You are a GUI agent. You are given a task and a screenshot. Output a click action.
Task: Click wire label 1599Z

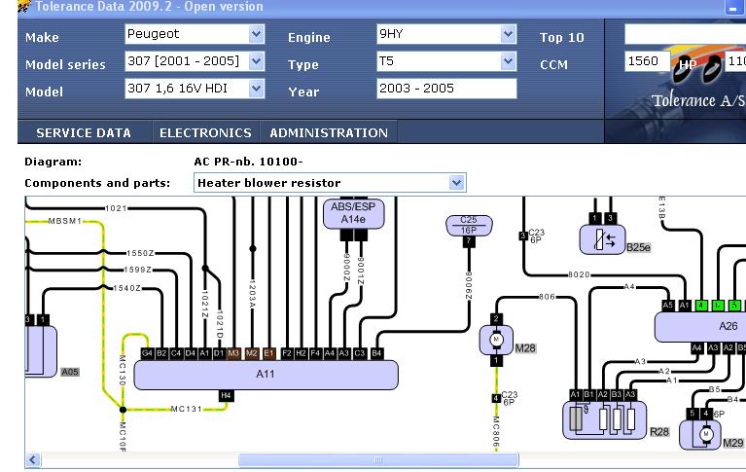tap(138, 270)
